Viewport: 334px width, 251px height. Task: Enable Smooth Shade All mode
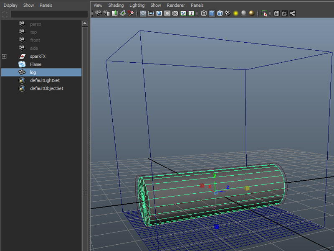pyautogui.click(x=212, y=13)
